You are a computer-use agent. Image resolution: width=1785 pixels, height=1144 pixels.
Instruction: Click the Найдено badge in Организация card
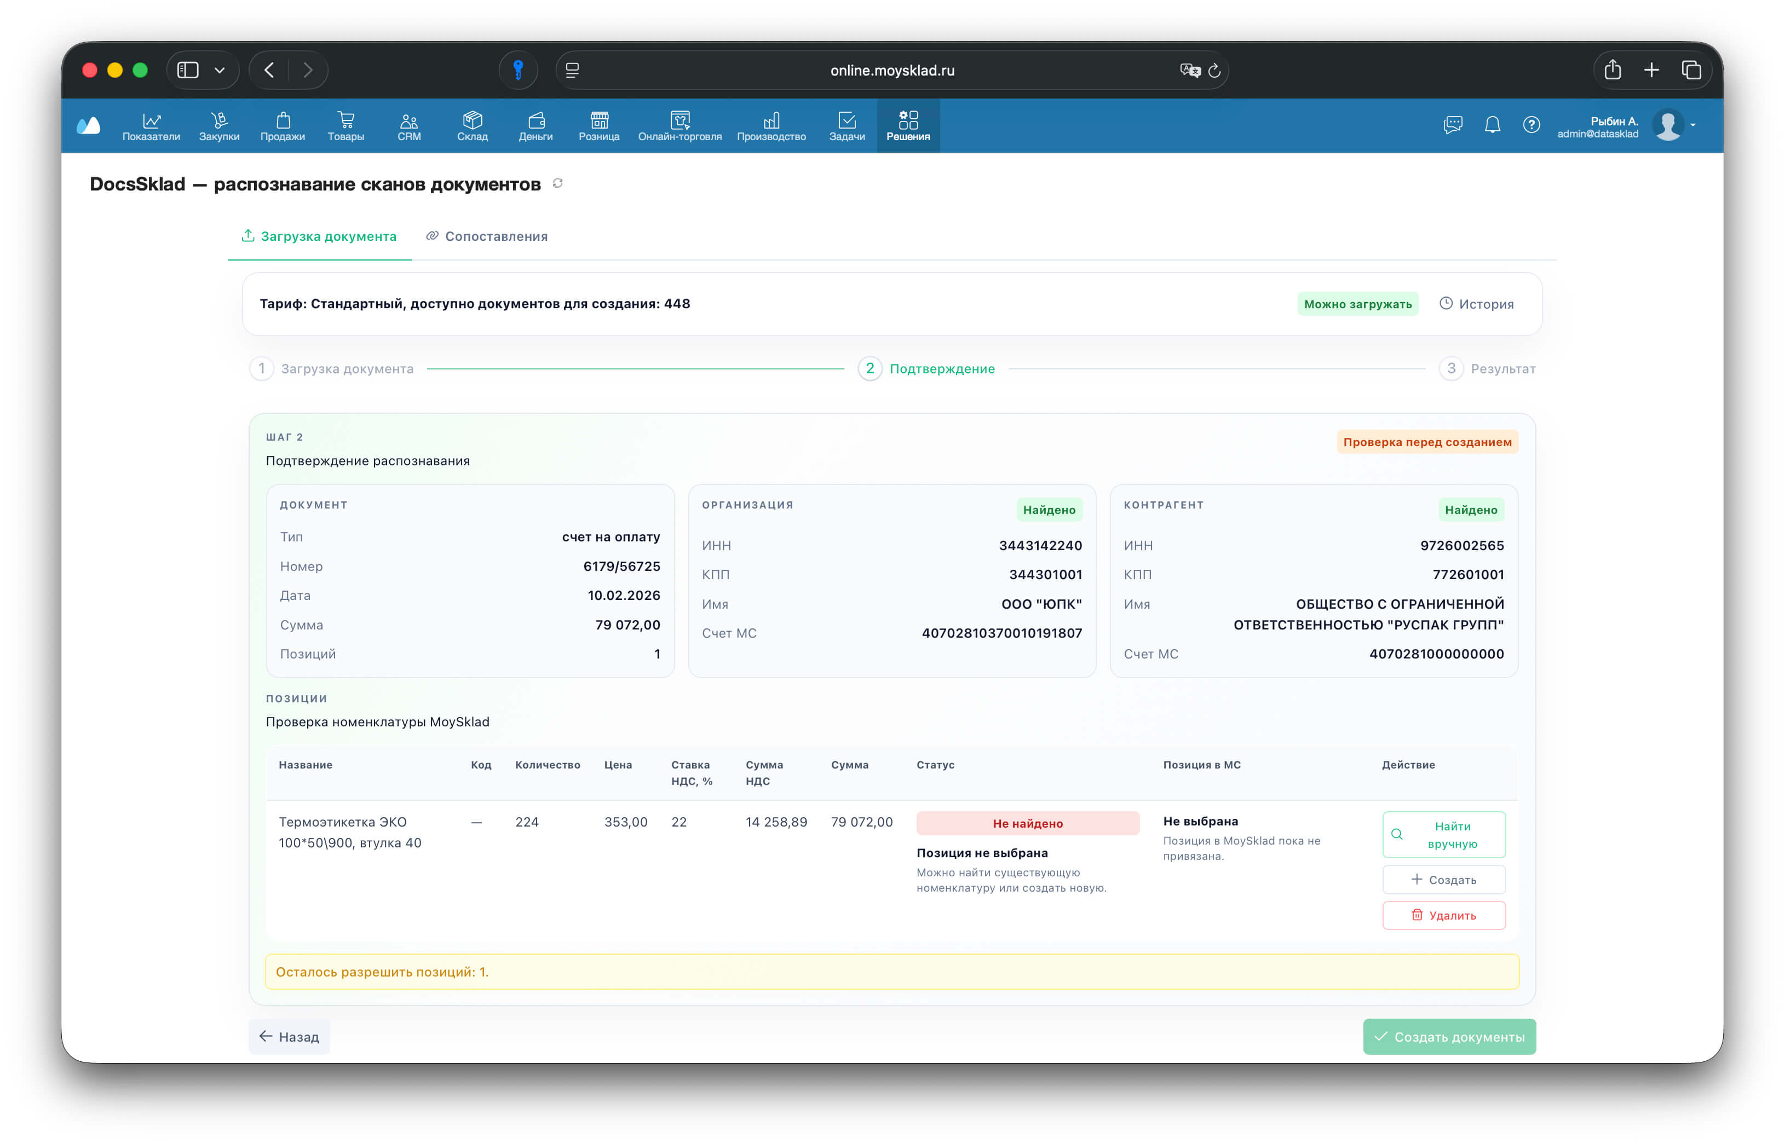tap(1049, 510)
